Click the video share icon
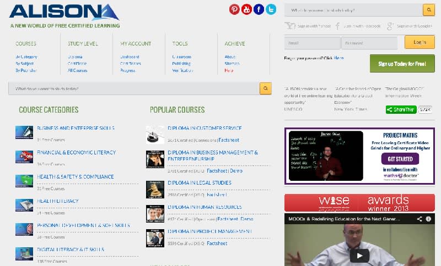 (x=420, y=219)
